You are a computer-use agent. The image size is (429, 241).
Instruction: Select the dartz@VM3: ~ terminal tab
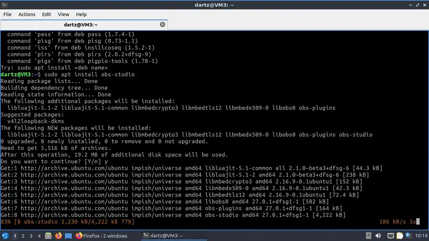[x=81, y=24]
